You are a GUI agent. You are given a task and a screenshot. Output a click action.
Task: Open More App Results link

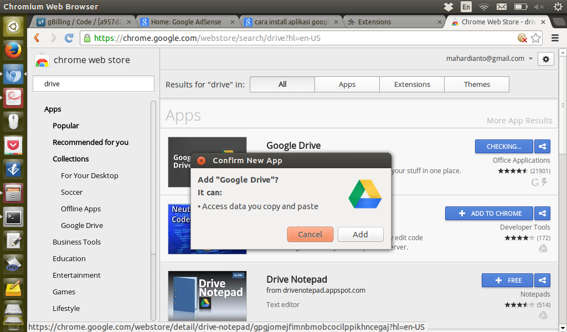click(x=519, y=121)
